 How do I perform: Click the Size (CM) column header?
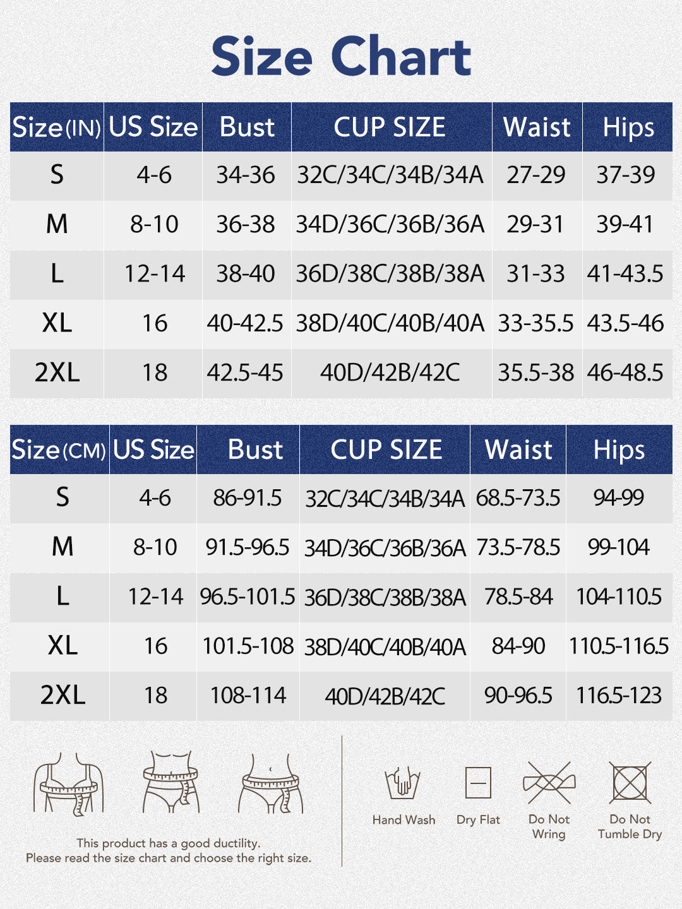point(59,450)
